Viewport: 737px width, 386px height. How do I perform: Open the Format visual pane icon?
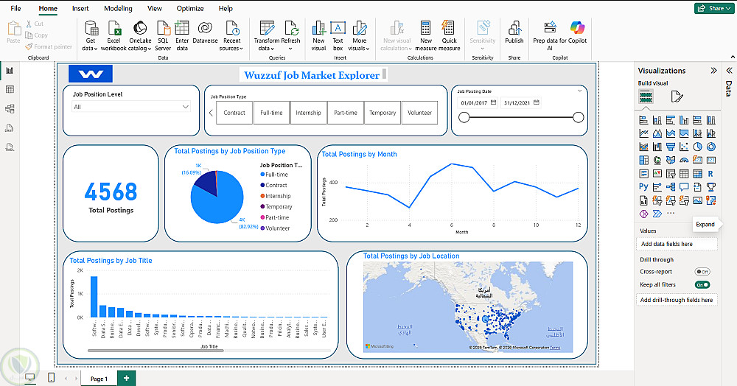click(677, 96)
